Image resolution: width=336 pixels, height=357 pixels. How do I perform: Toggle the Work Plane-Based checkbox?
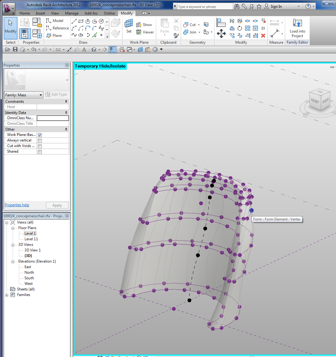point(40,135)
